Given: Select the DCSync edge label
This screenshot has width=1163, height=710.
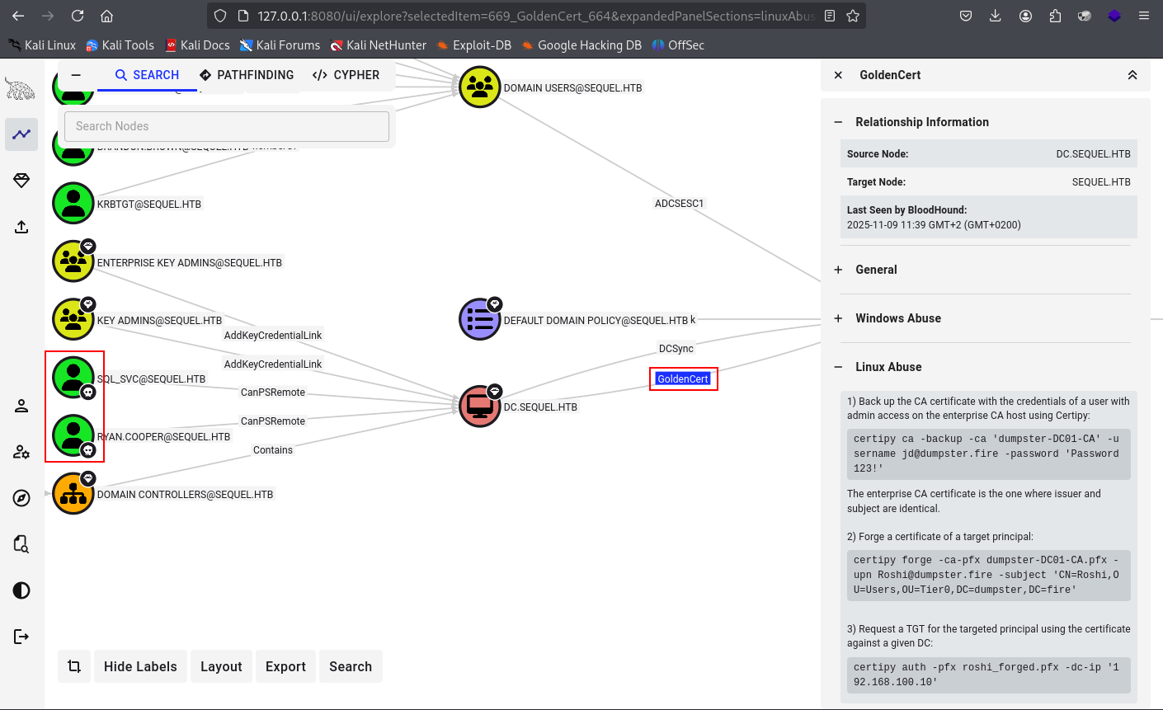Looking at the screenshot, I should point(676,348).
